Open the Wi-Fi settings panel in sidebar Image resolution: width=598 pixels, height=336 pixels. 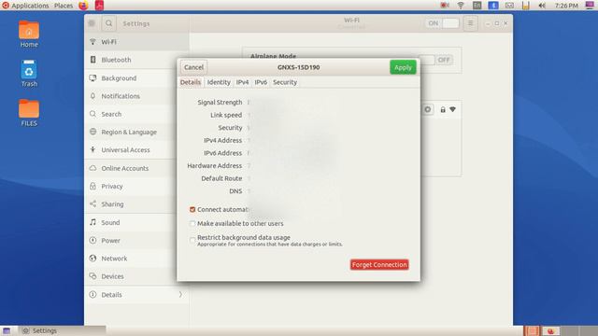[x=136, y=42]
